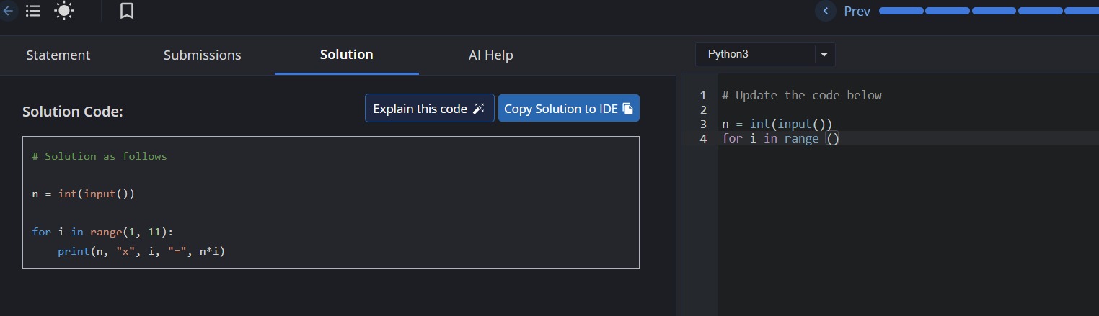This screenshot has height=316, width=1099.
Task: Open the AI Help tab
Action: pos(490,55)
